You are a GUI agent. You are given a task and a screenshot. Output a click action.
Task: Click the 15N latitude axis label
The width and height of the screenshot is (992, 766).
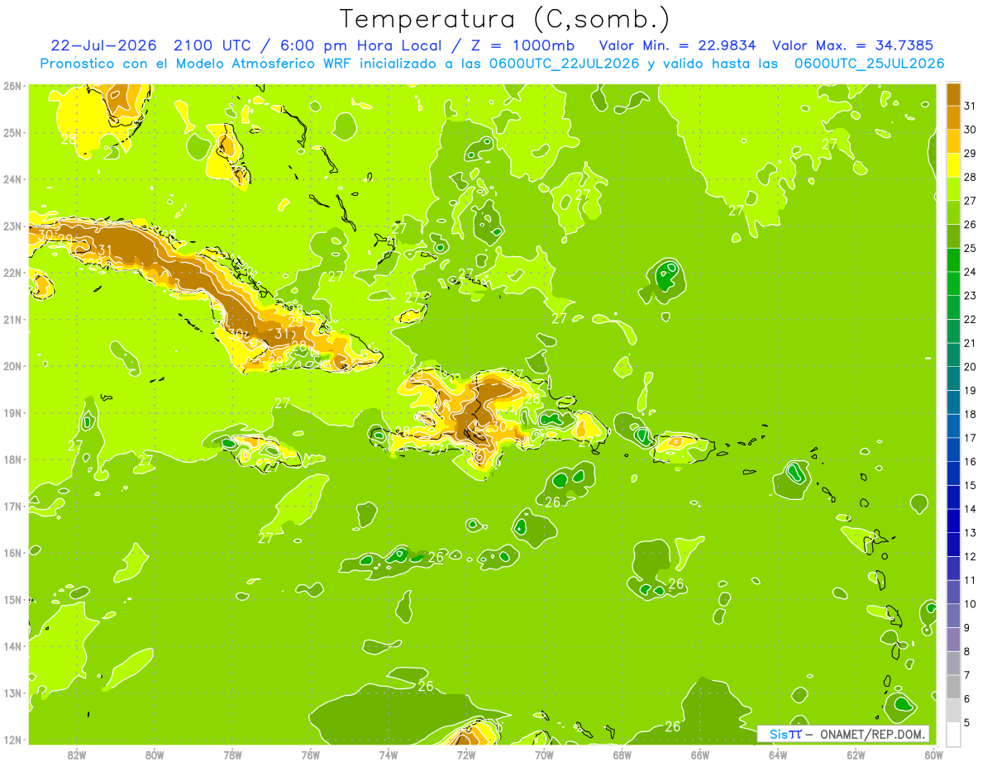12,599
